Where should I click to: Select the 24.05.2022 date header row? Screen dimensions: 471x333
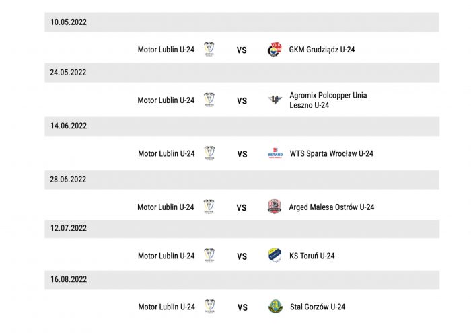coord(242,73)
